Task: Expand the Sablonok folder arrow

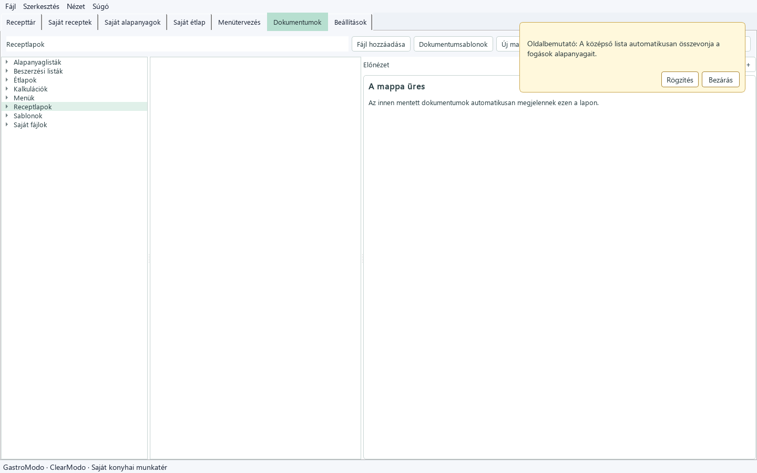Action: click(7, 116)
